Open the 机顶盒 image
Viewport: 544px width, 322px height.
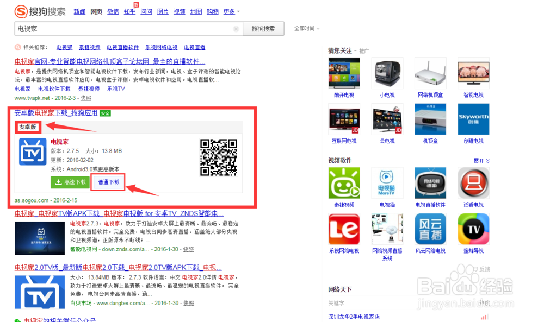430,119
